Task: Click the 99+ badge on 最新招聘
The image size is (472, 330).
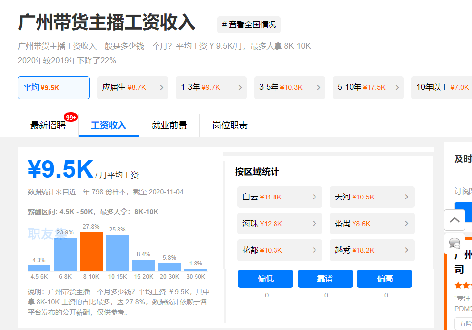Action: 70,117
